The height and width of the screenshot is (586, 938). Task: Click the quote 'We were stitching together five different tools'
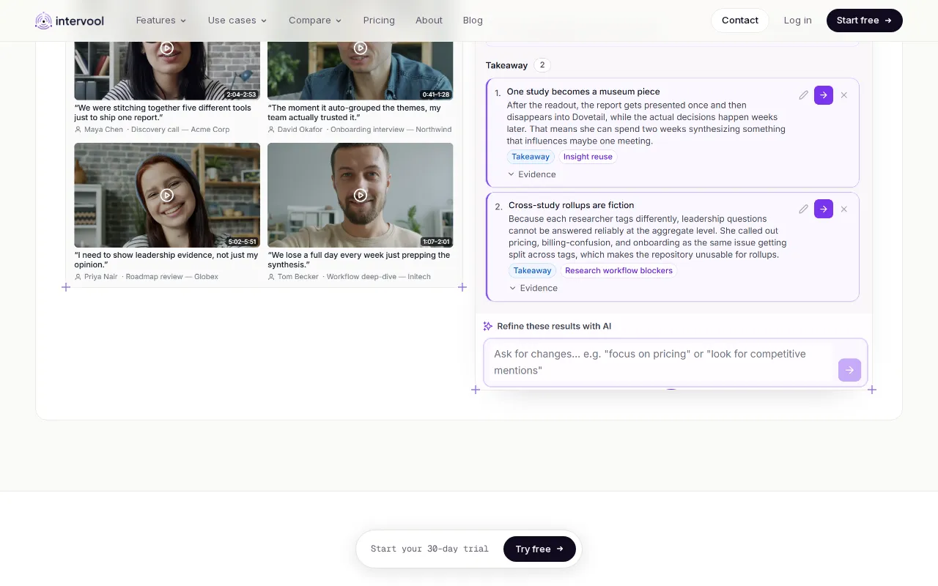pos(163,113)
